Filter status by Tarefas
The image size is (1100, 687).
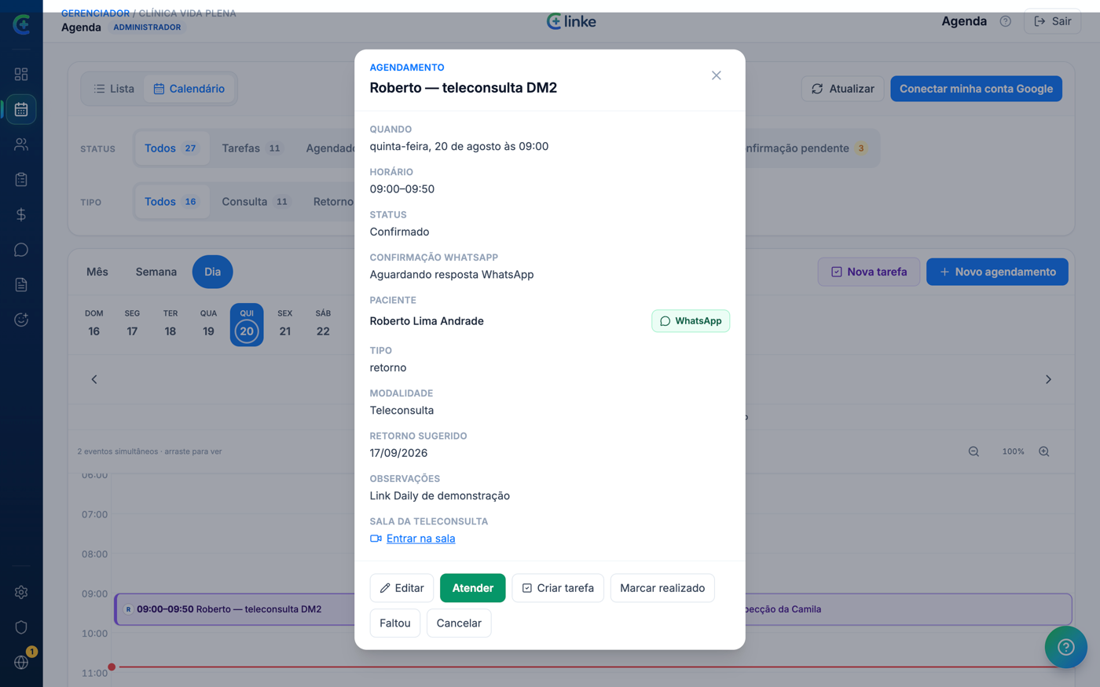coord(251,148)
